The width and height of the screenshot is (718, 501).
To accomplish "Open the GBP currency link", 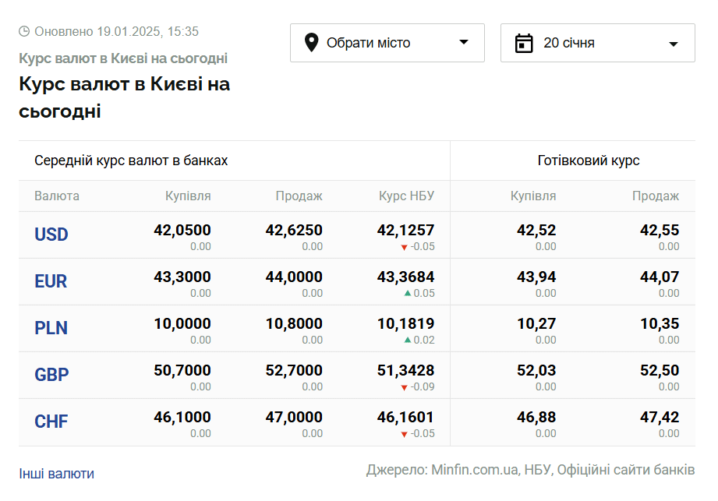I will point(51,374).
